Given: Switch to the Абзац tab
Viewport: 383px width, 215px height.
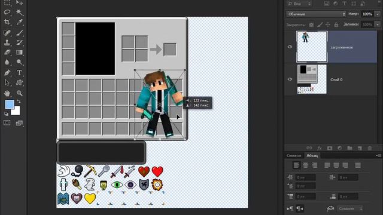Looking at the screenshot, I should [312, 155].
